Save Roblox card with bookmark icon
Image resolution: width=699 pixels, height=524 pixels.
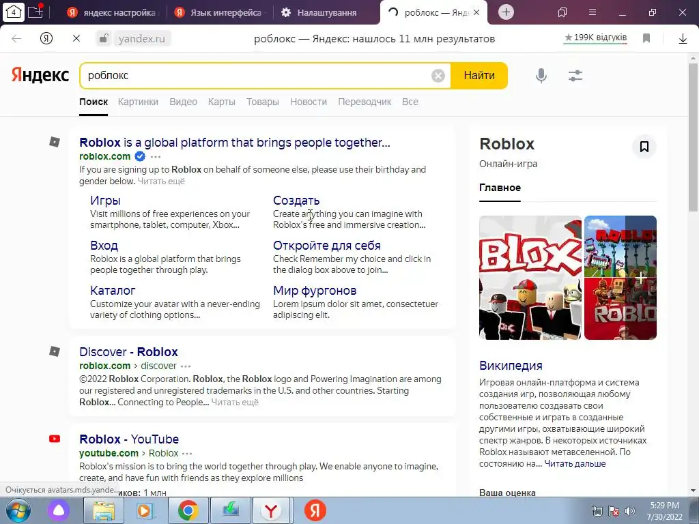point(644,147)
